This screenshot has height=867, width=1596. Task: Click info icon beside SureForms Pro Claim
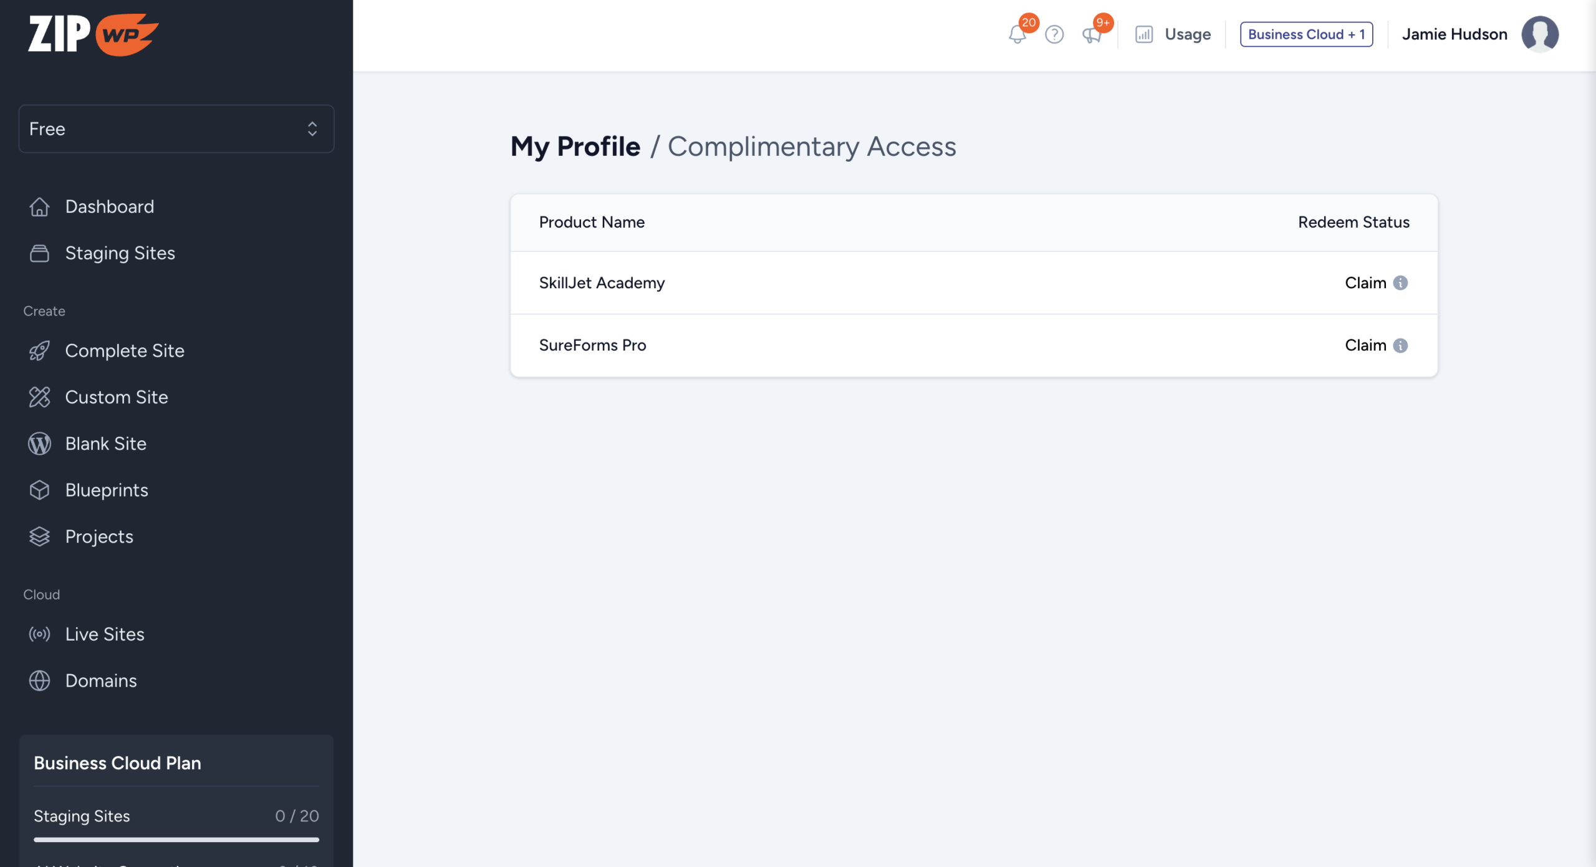point(1400,345)
